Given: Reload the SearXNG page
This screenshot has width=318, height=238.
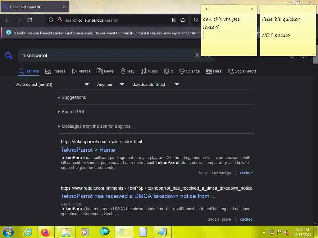Looking at the screenshot, I should 30,20.
